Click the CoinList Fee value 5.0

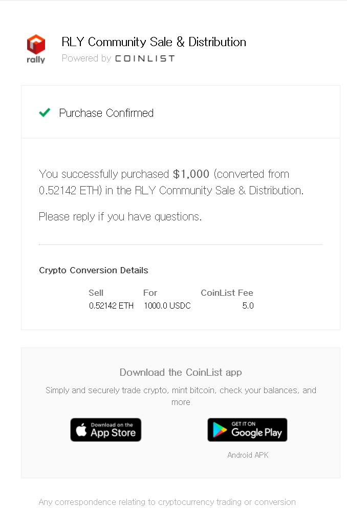pyautogui.click(x=248, y=306)
